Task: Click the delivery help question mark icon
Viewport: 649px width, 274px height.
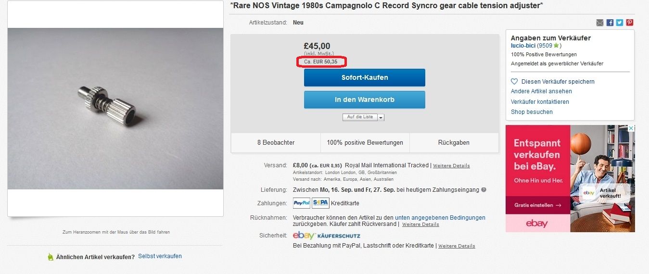Action: point(484,190)
